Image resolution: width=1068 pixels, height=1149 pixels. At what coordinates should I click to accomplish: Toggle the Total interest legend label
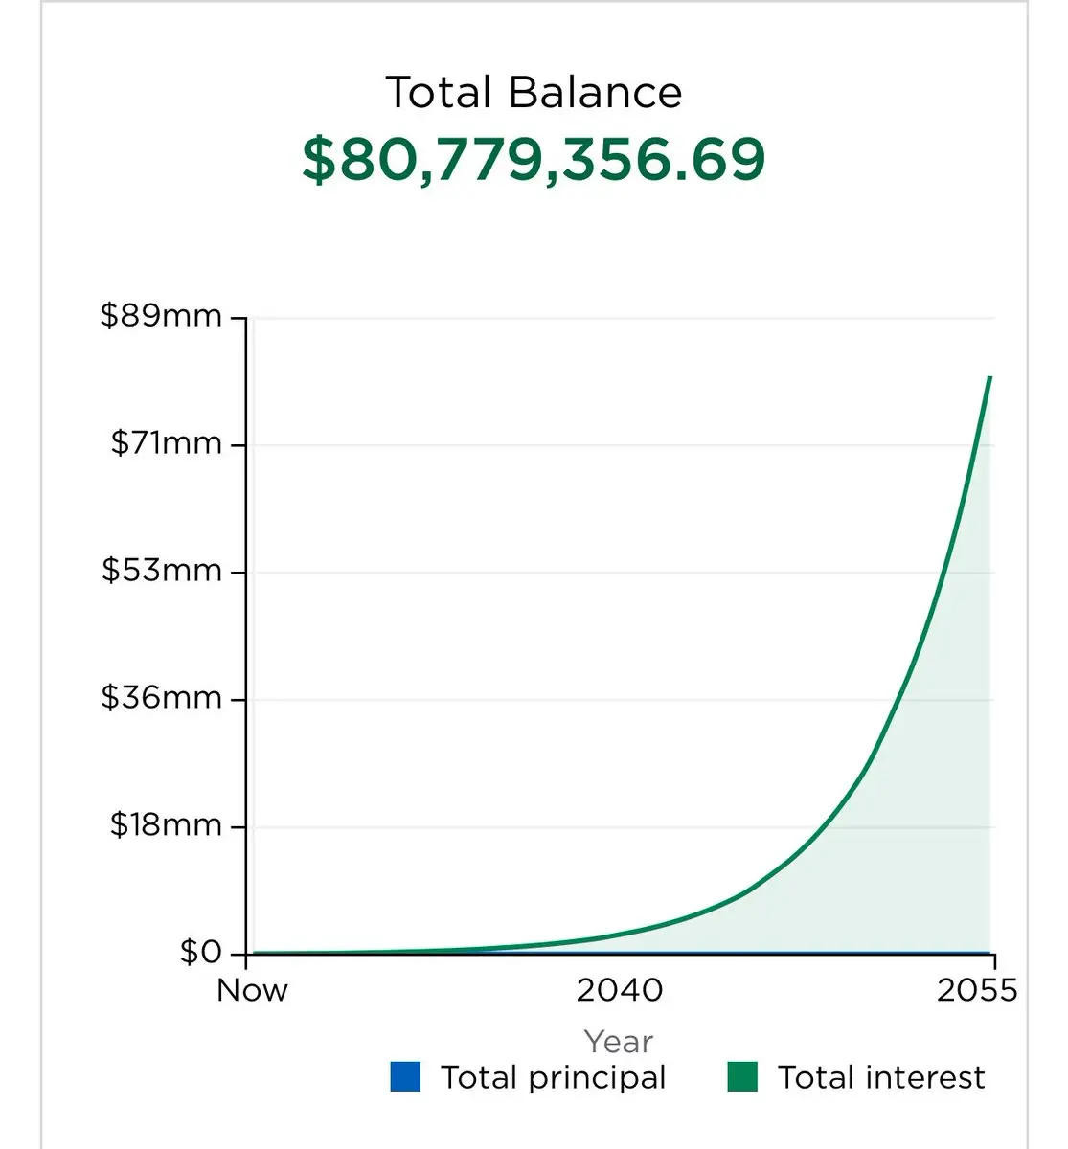point(881,1077)
